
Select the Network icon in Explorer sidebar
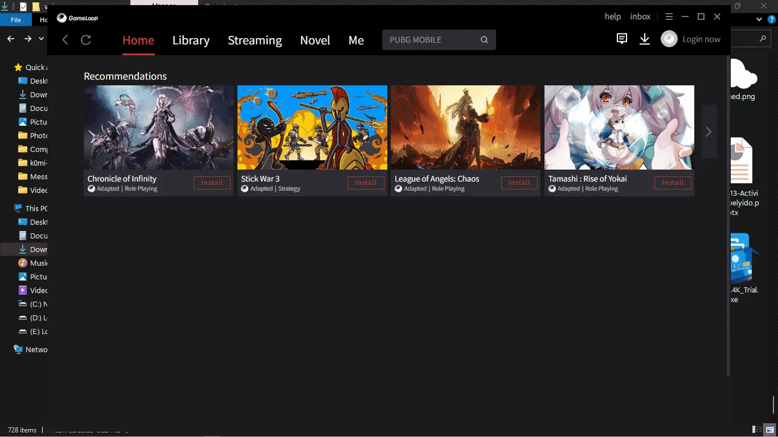tap(18, 349)
